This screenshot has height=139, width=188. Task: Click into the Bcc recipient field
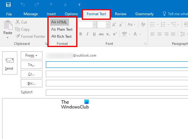tap(117, 83)
